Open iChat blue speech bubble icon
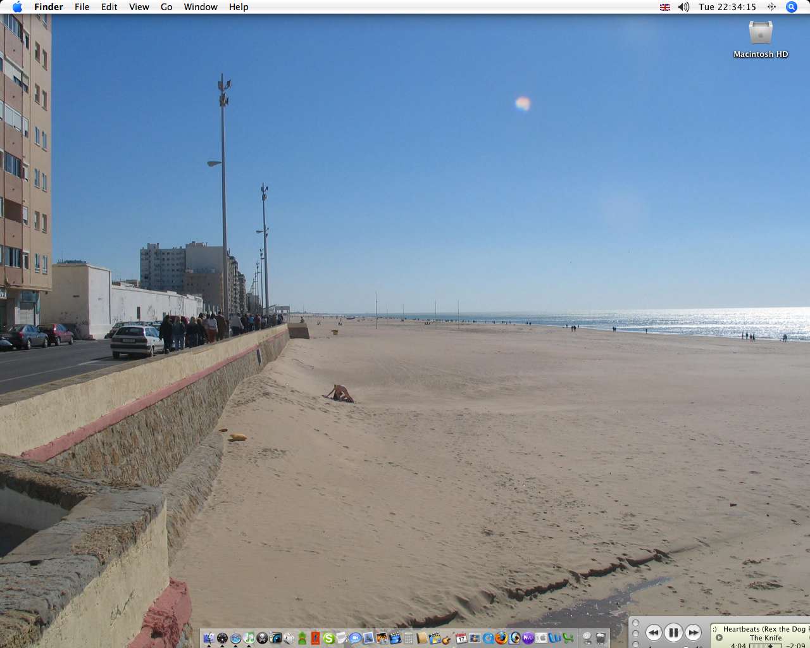 (355, 638)
